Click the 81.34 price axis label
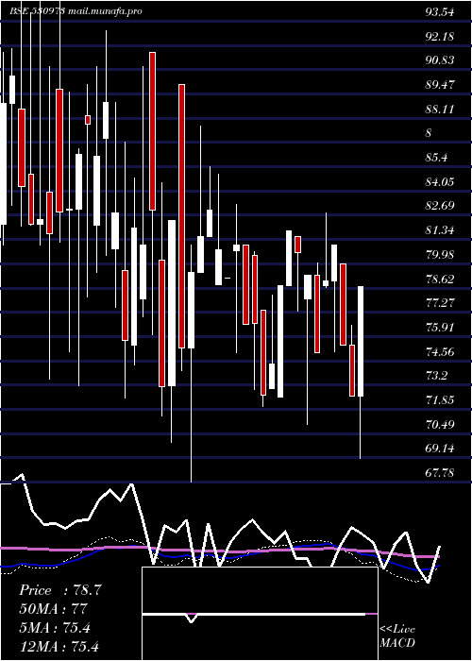This screenshot has height=661, width=472. pyautogui.click(x=440, y=230)
